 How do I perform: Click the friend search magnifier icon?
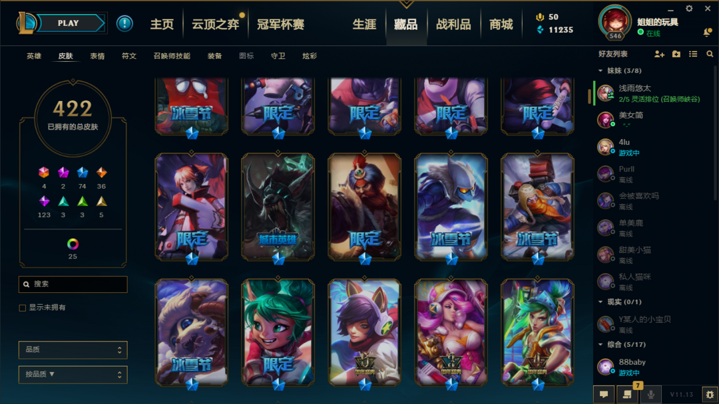point(710,54)
